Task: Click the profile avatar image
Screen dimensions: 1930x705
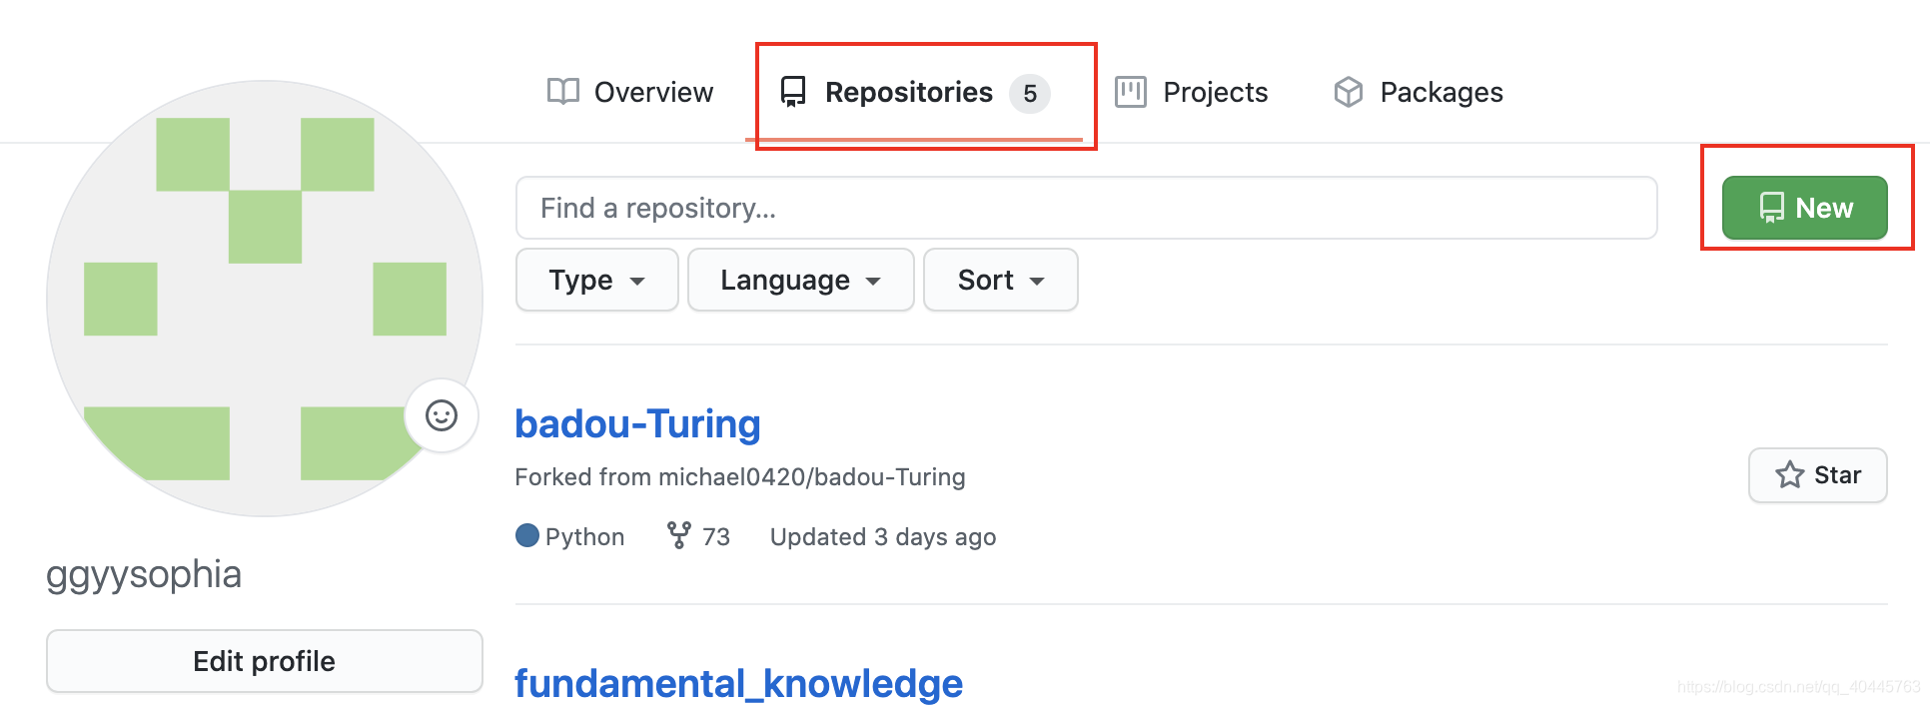Action: tap(265, 299)
